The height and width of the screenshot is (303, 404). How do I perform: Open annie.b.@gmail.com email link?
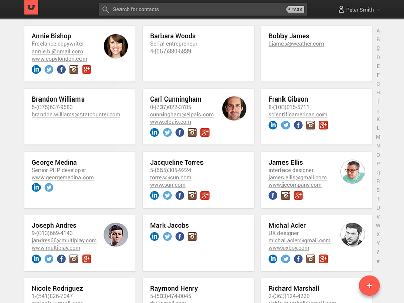pos(57,51)
